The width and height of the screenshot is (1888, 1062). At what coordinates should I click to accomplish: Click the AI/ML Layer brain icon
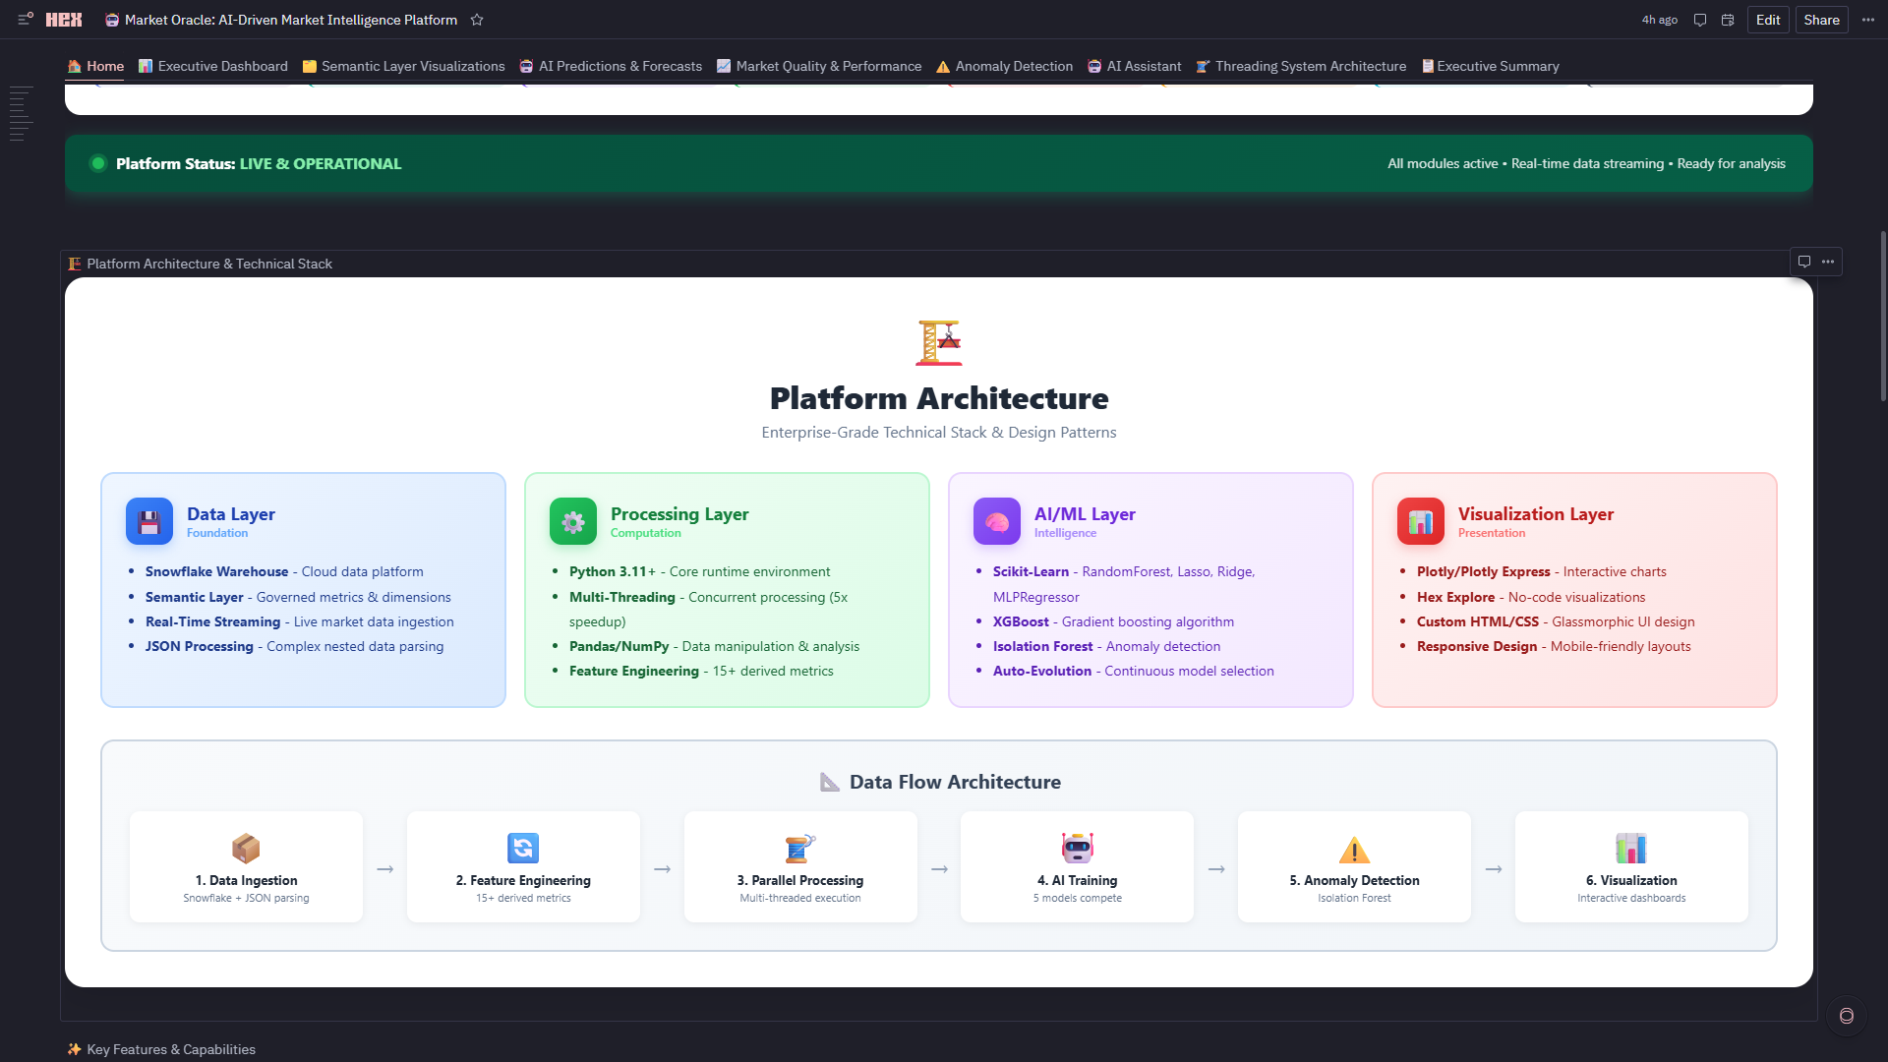click(996, 521)
